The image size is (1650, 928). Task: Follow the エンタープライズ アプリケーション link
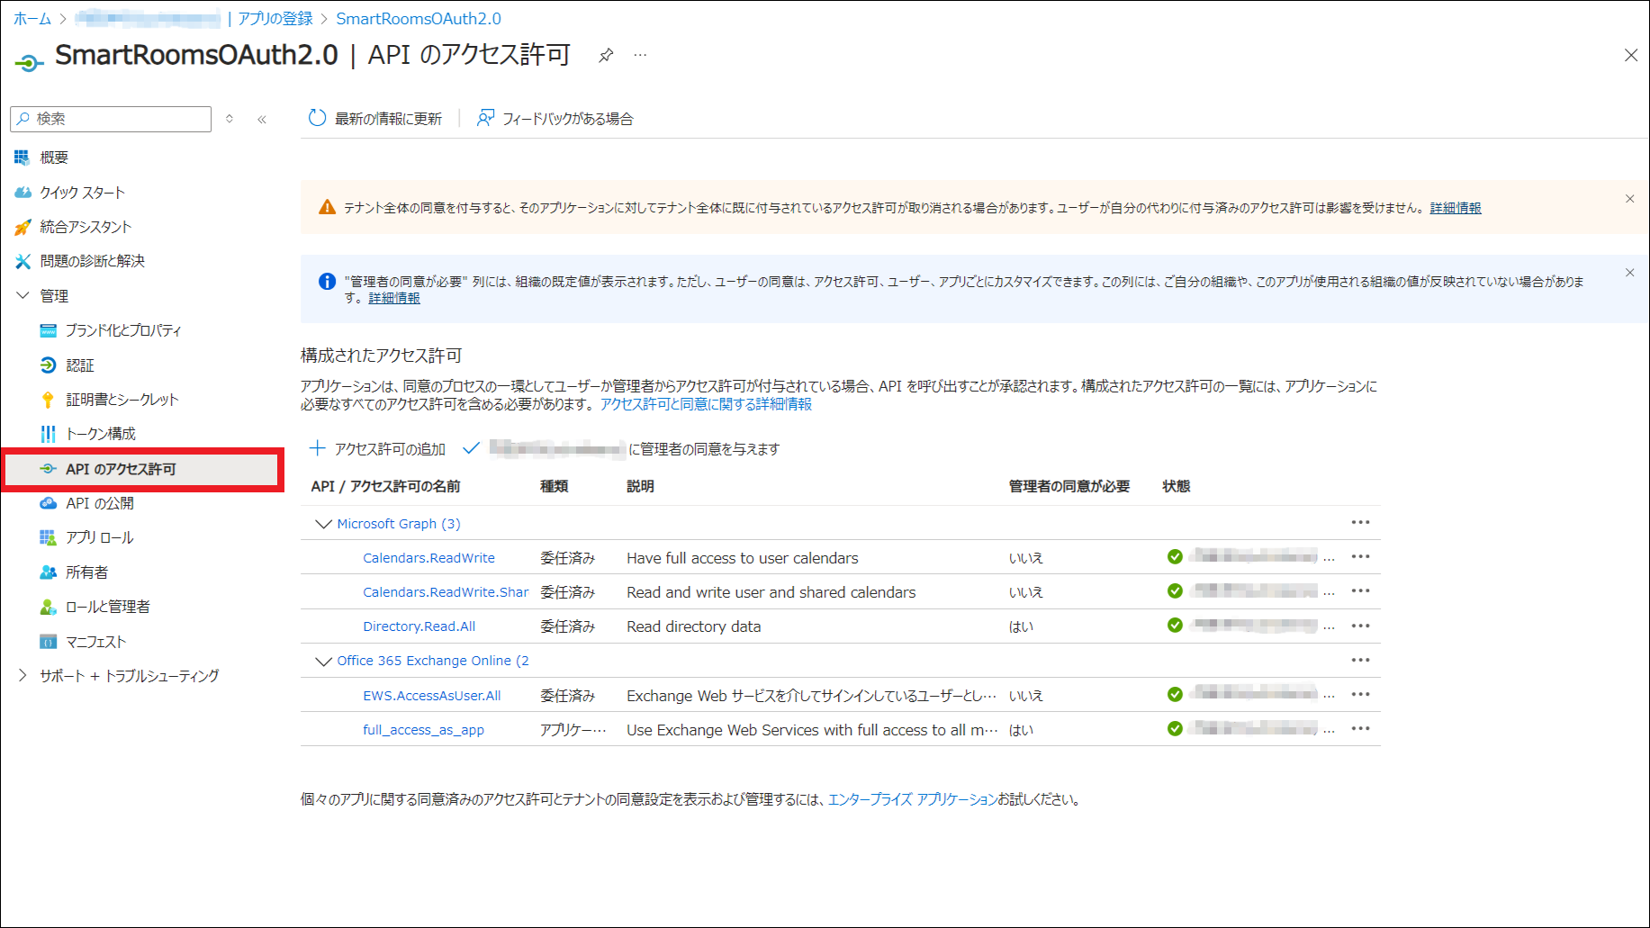[912, 799]
